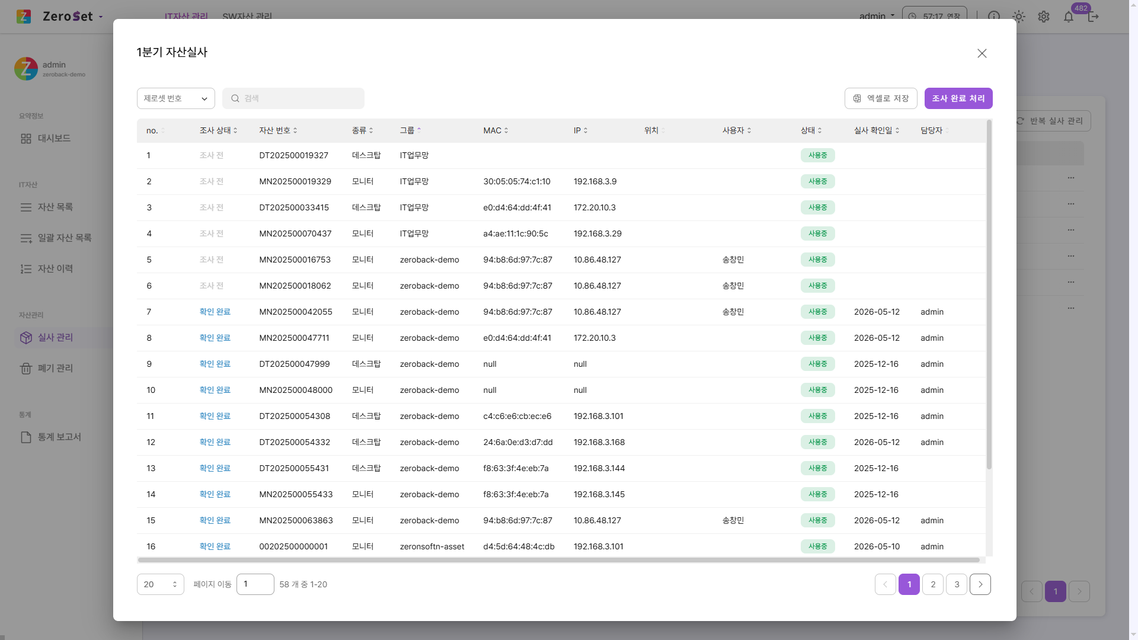1138x640 pixels.
Task: Click the 조사 완료 처리 button
Action: (958, 98)
